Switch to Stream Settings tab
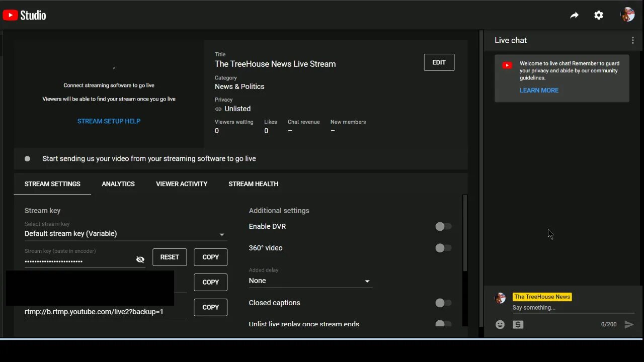The image size is (644, 362). coord(52,184)
